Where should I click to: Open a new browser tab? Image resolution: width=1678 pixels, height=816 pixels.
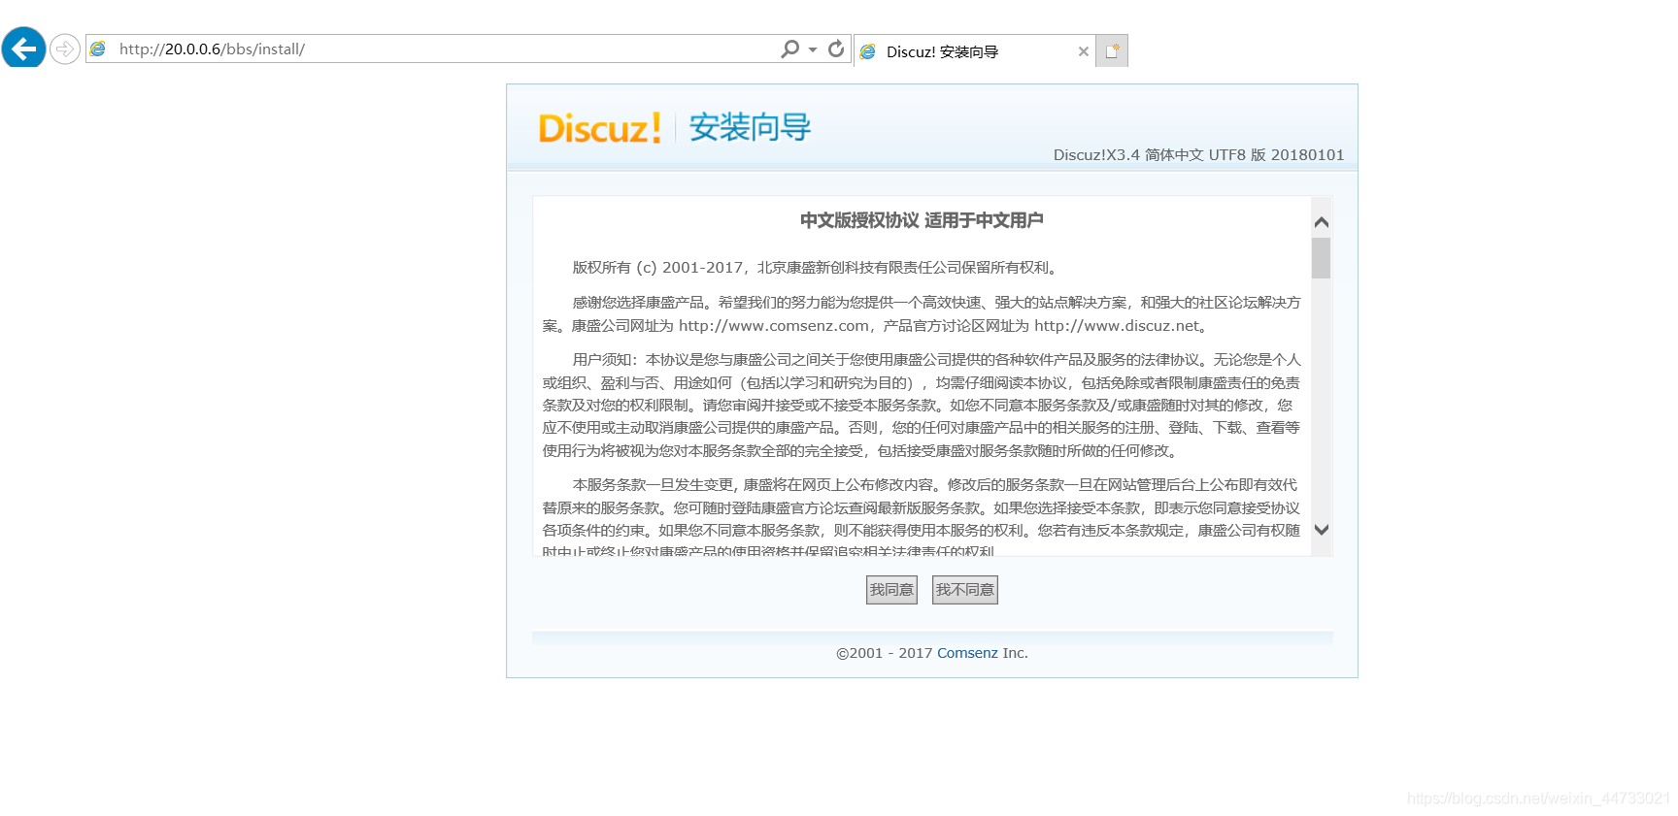click(1112, 51)
